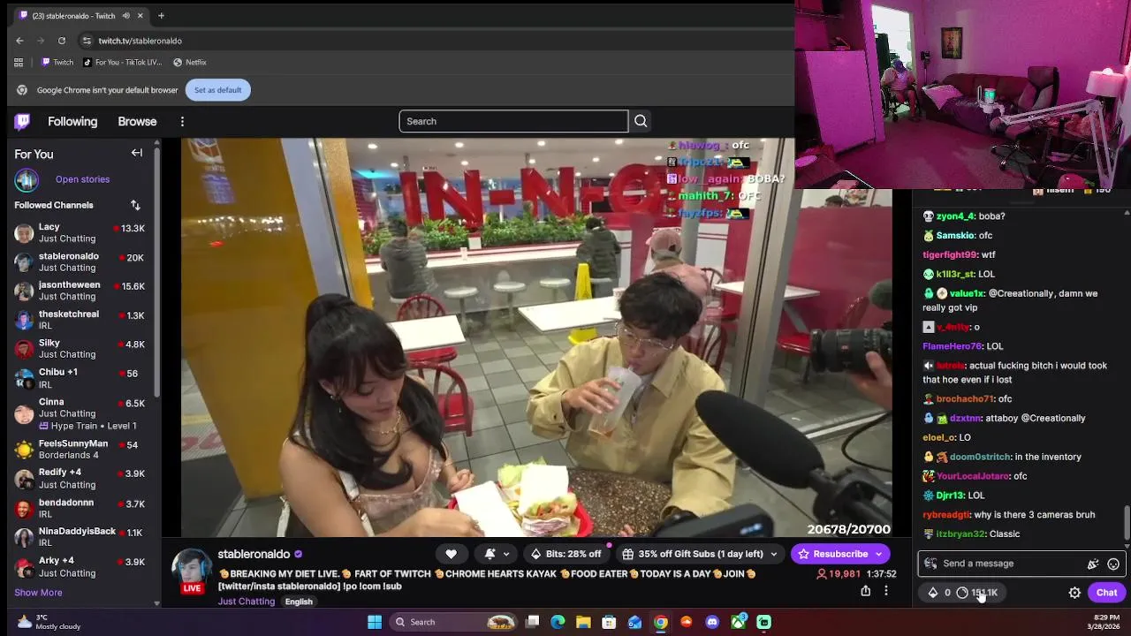Click the notification bell icon
1131x636 pixels.
[490, 554]
